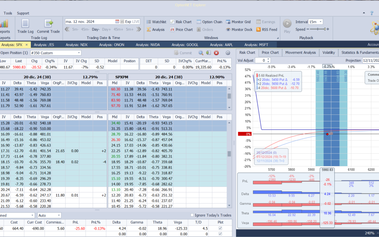Open the Reports bar chart icon

pyautogui.click(x=4, y=24)
